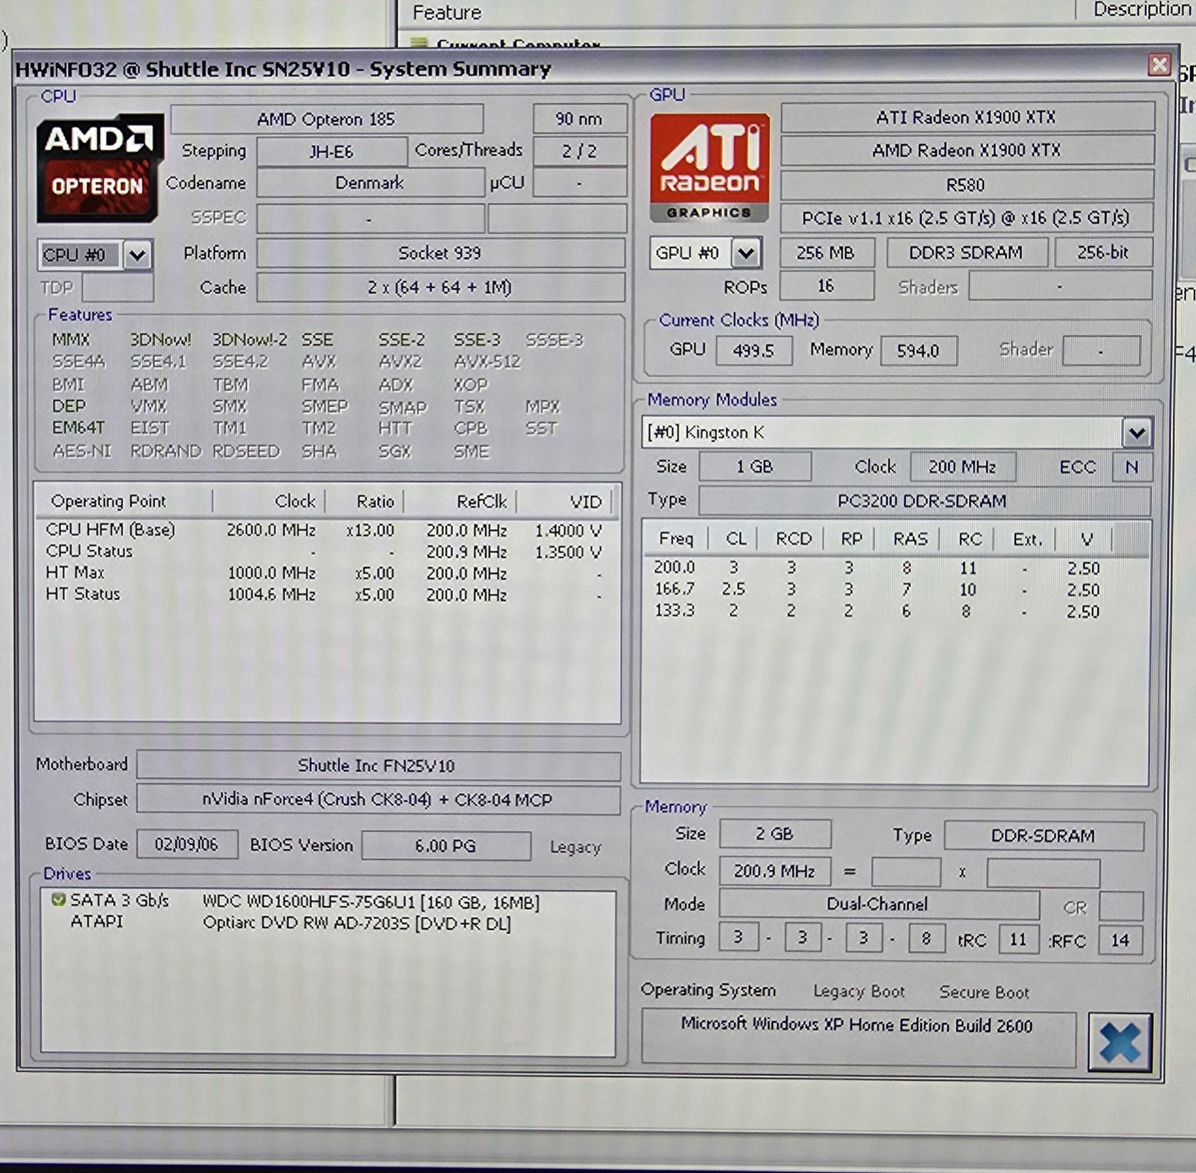The image size is (1196, 1173).
Task: Click the CL timing column header
Action: pyautogui.click(x=735, y=539)
